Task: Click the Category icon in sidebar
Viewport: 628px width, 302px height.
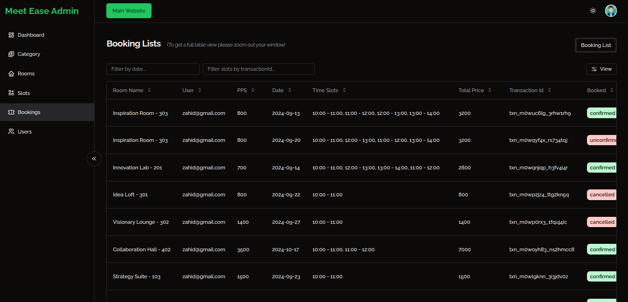Action: pos(11,54)
